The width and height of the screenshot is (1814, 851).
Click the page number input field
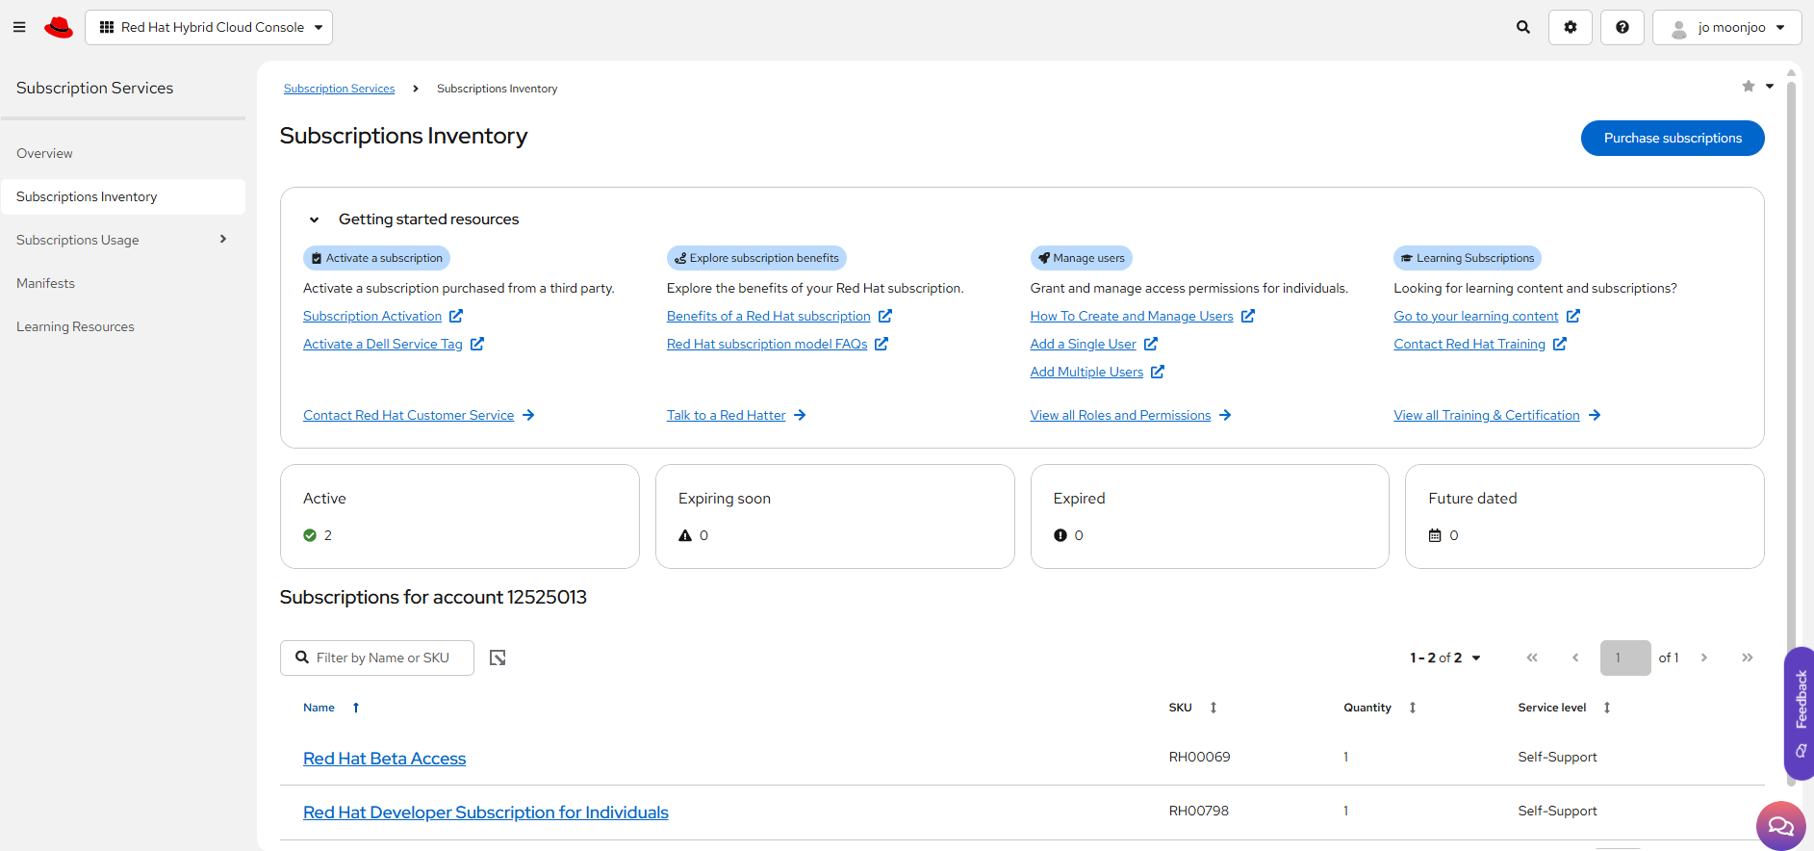pos(1625,658)
